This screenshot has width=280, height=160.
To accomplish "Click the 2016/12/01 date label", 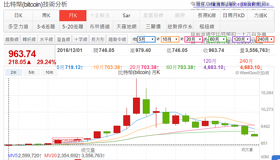I will (x=70, y=50).
